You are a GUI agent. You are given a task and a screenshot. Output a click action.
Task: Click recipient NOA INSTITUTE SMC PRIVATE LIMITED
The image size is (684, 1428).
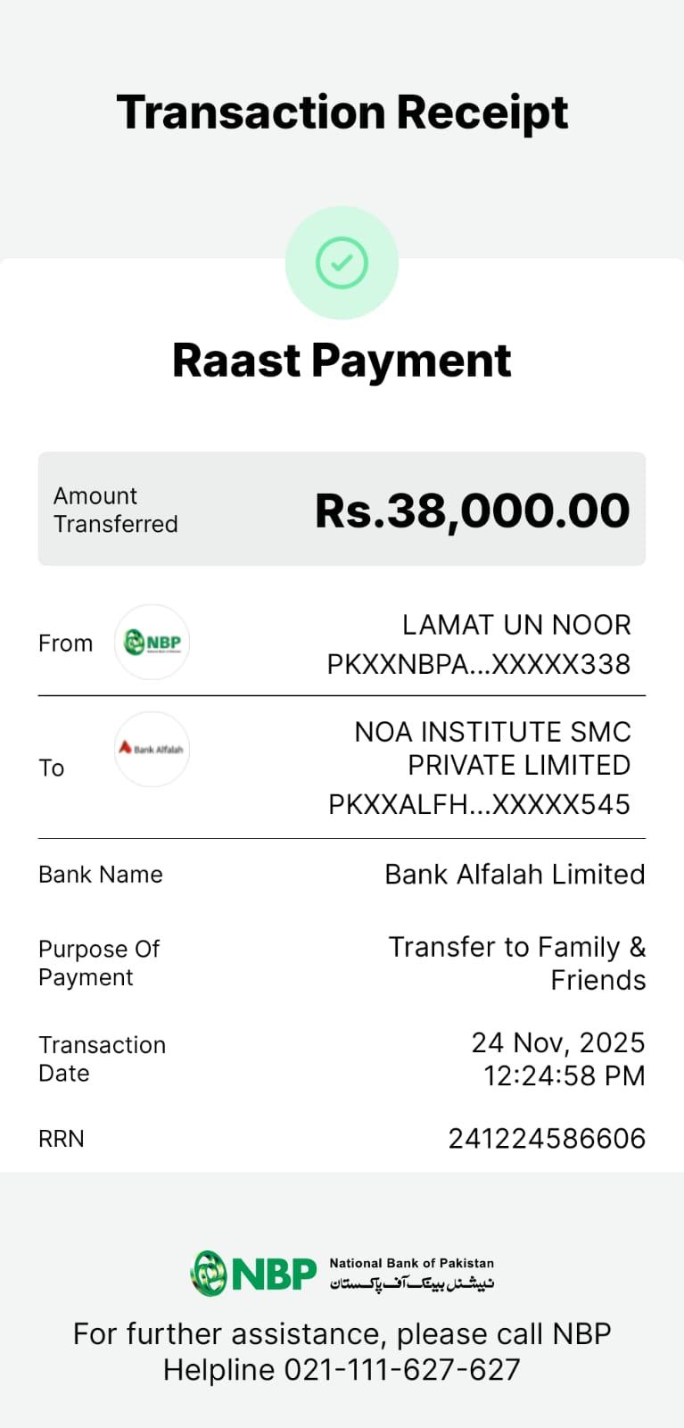click(x=493, y=748)
